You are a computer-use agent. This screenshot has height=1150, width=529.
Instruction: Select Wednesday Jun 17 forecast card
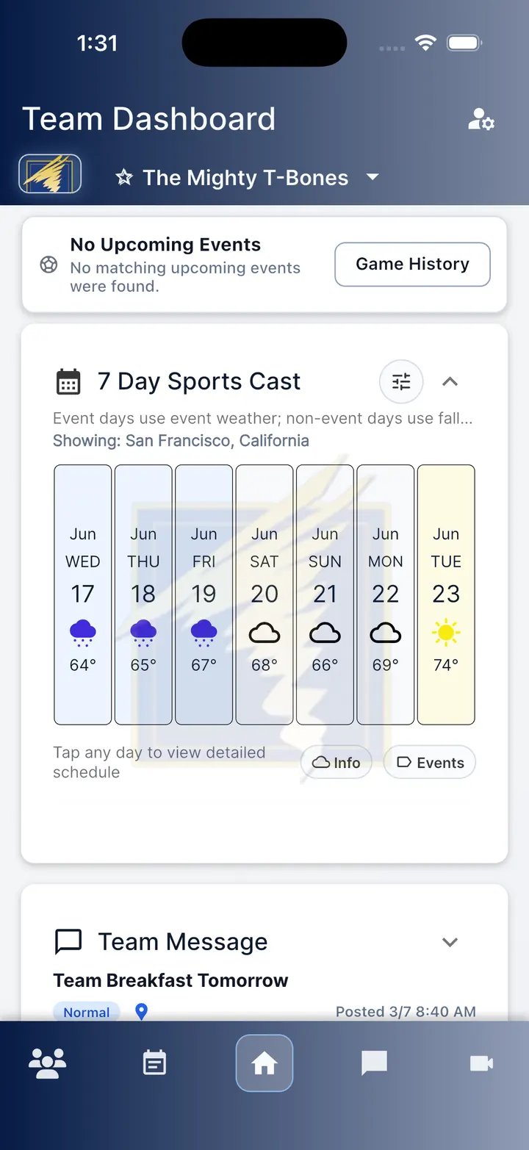tap(83, 594)
